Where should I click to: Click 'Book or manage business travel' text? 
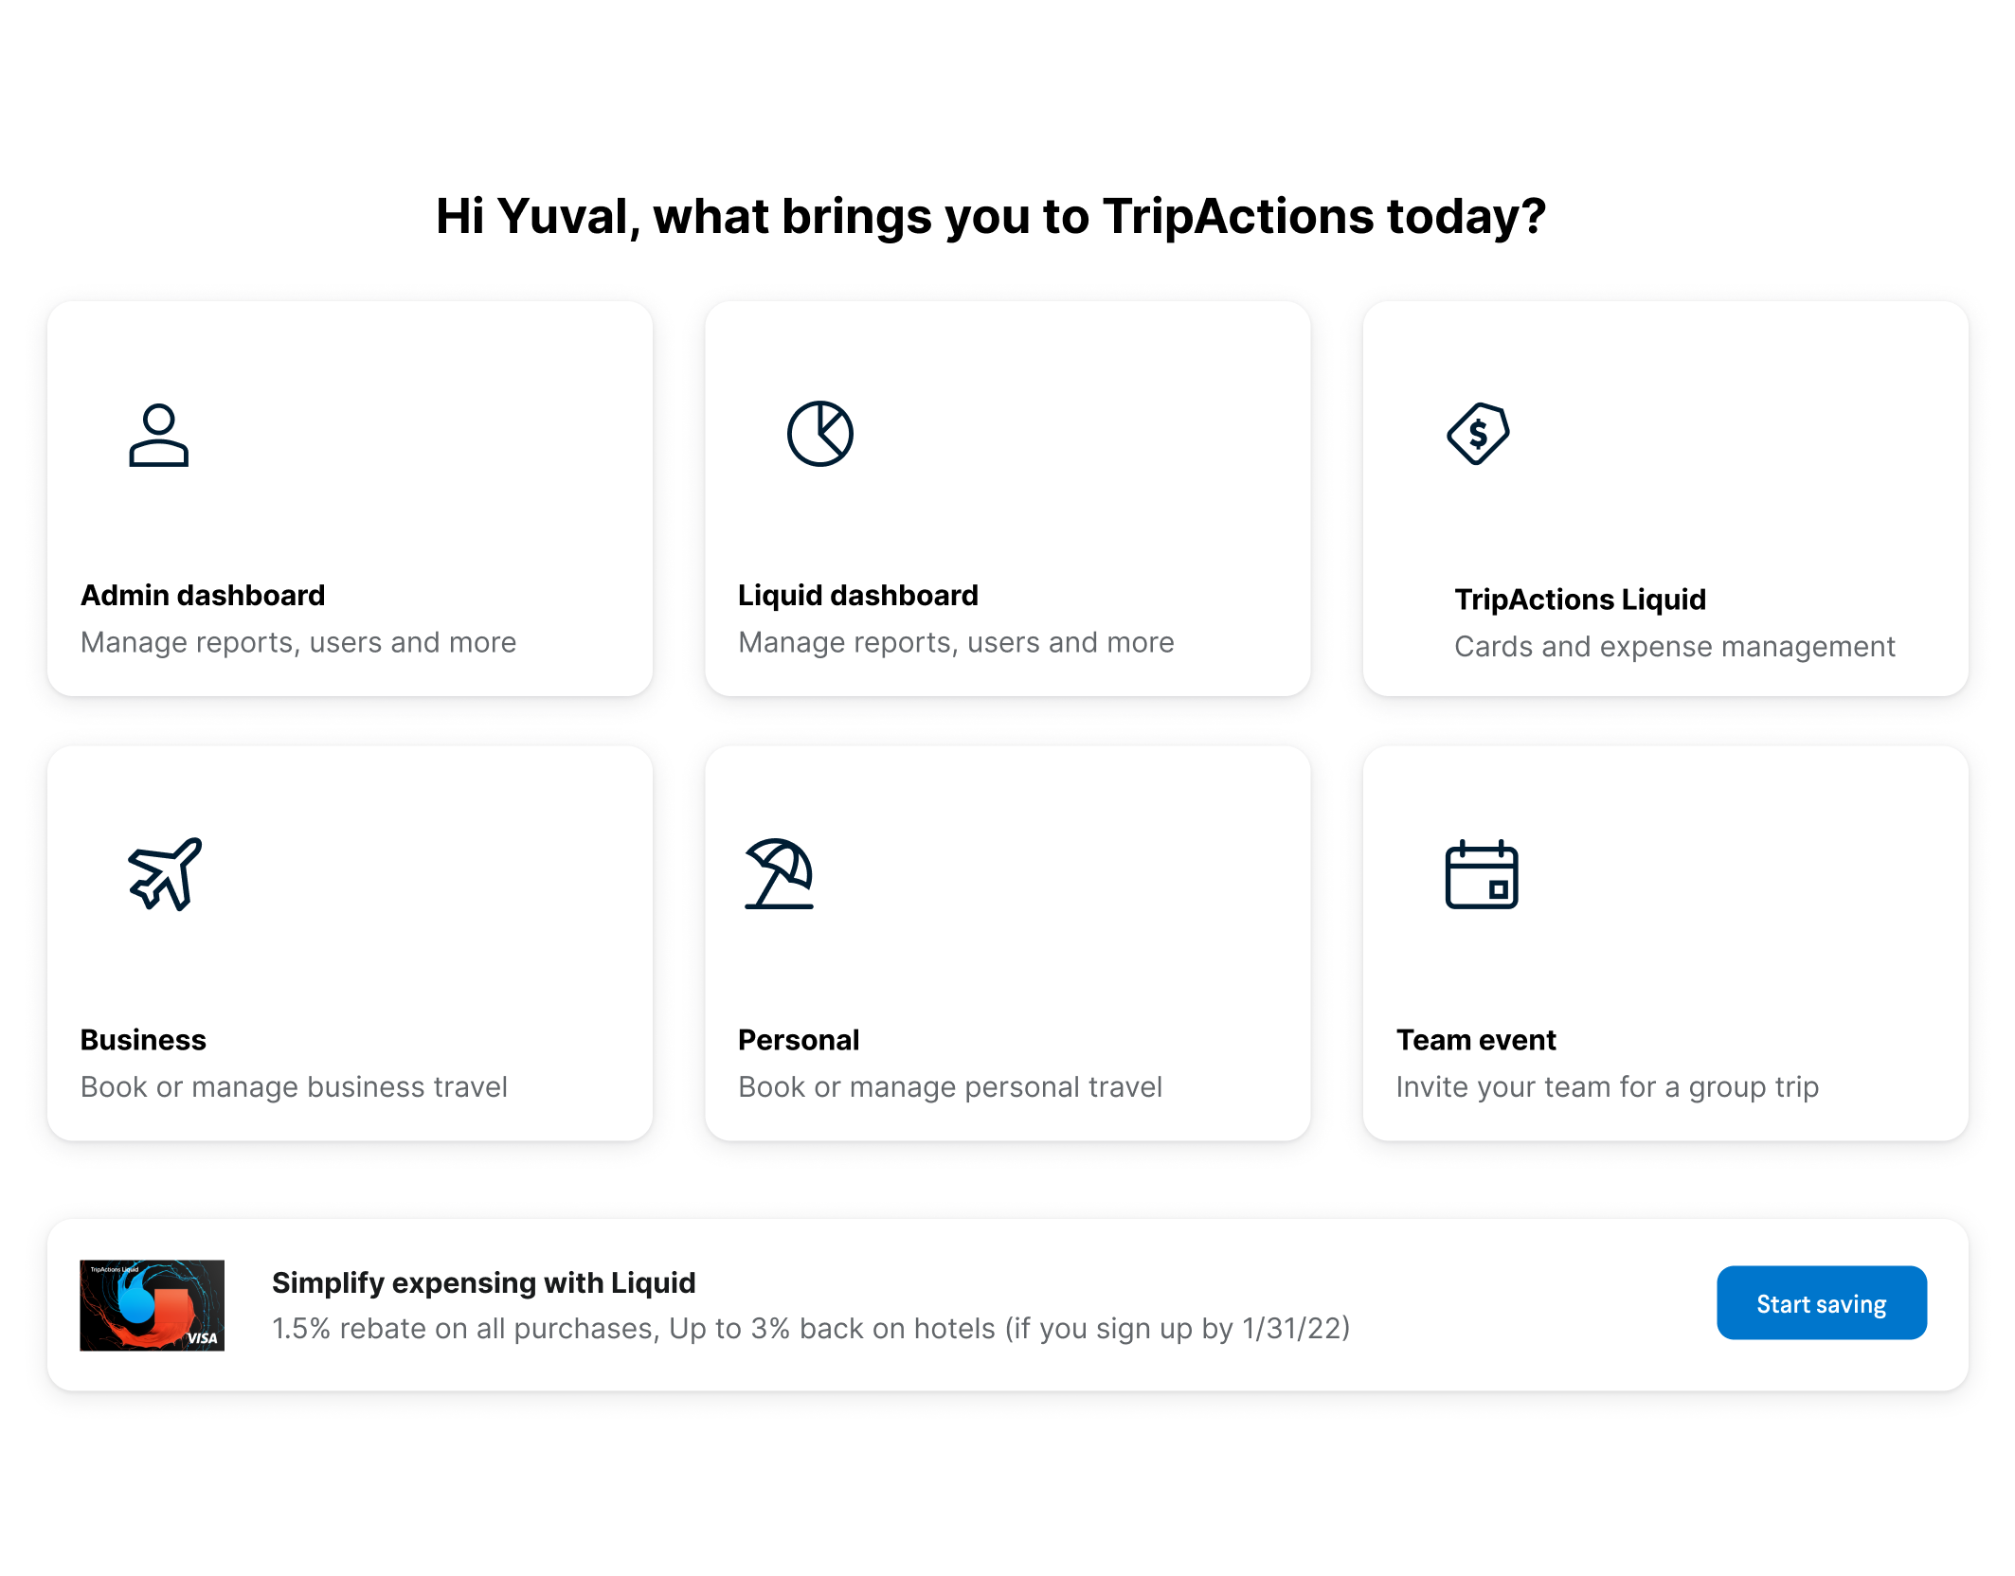(294, 1087)
